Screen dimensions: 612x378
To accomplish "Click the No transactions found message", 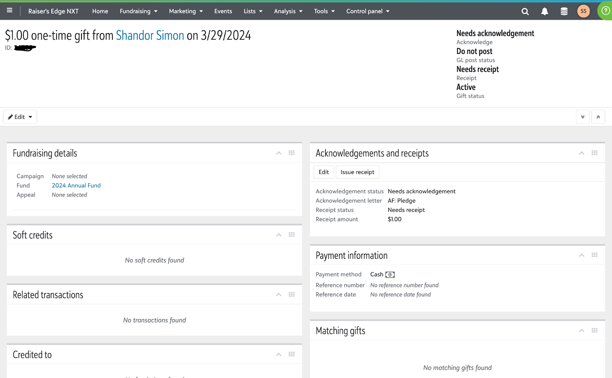I will coord(155,320).
